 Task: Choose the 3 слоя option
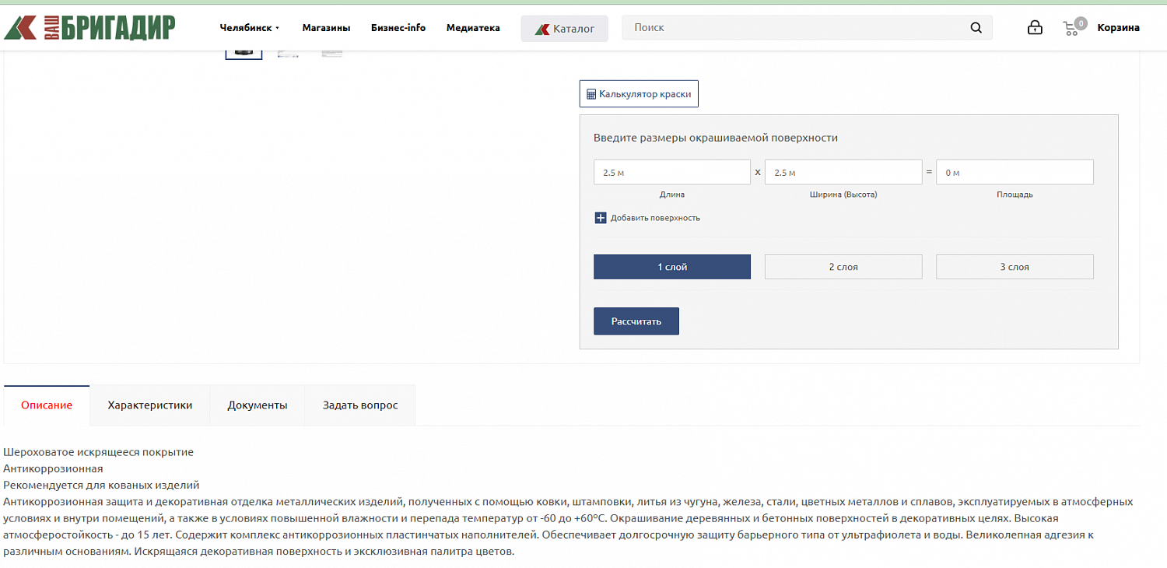pyautogui.click(x=1014, y=267)
